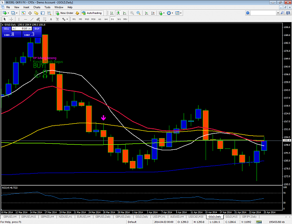Click the New Chart icon
This screenshot has width=292, height=224.
pyautogui.click(x=5, y=13)
